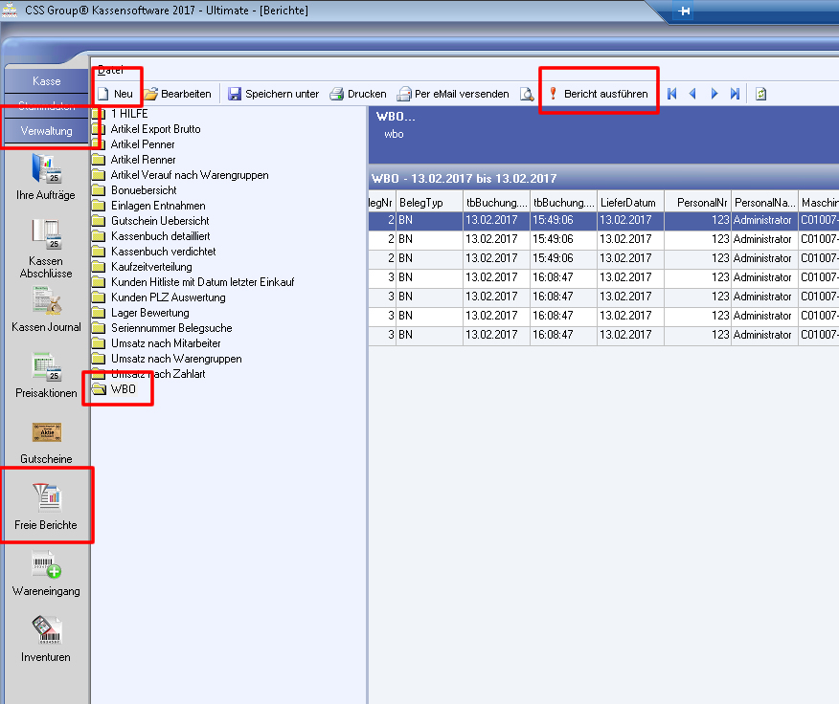Click the refresh icon in toolbar
Image resolution: width=839 pixels, height=704 pixels.
(x=760, y=94)
